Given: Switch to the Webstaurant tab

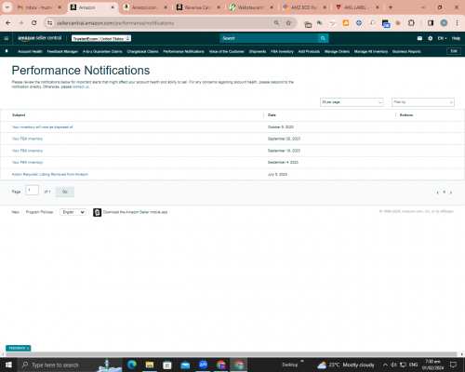Looking at the screenshot, I should (251, 7).
